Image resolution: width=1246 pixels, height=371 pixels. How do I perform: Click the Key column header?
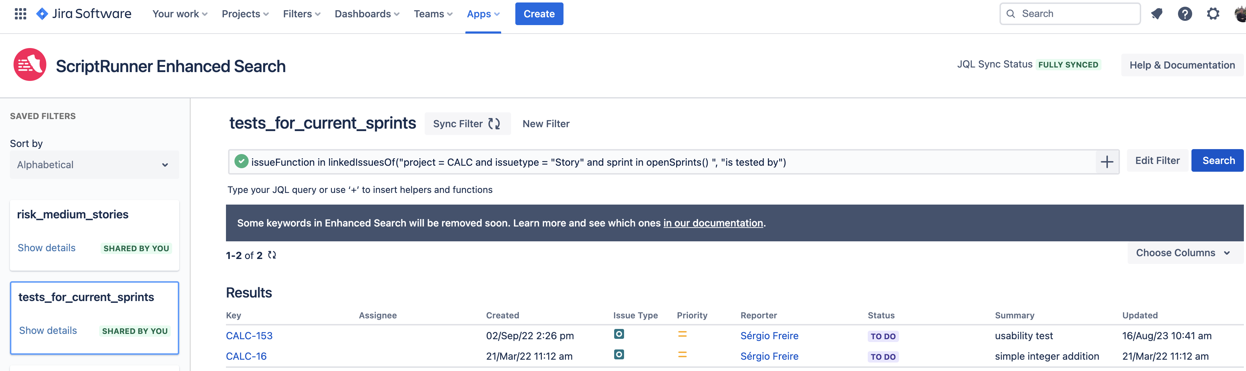coord(234,316)
